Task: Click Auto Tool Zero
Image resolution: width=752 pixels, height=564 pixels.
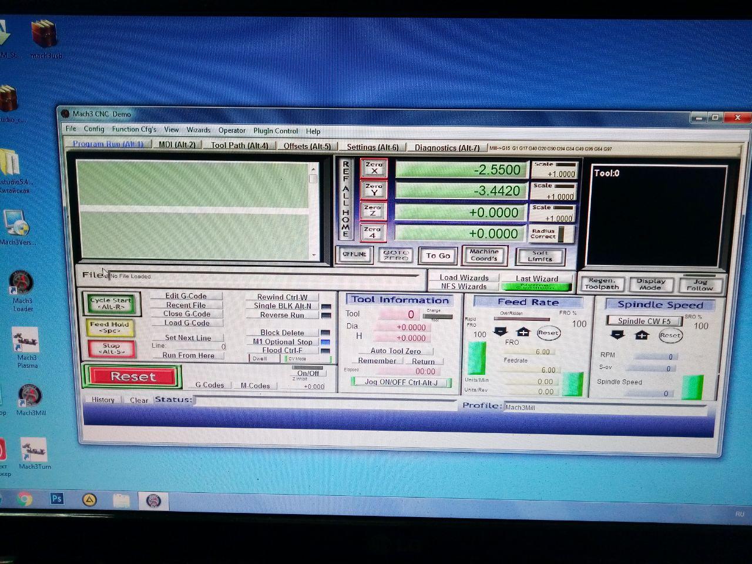Action: [395, 351]
